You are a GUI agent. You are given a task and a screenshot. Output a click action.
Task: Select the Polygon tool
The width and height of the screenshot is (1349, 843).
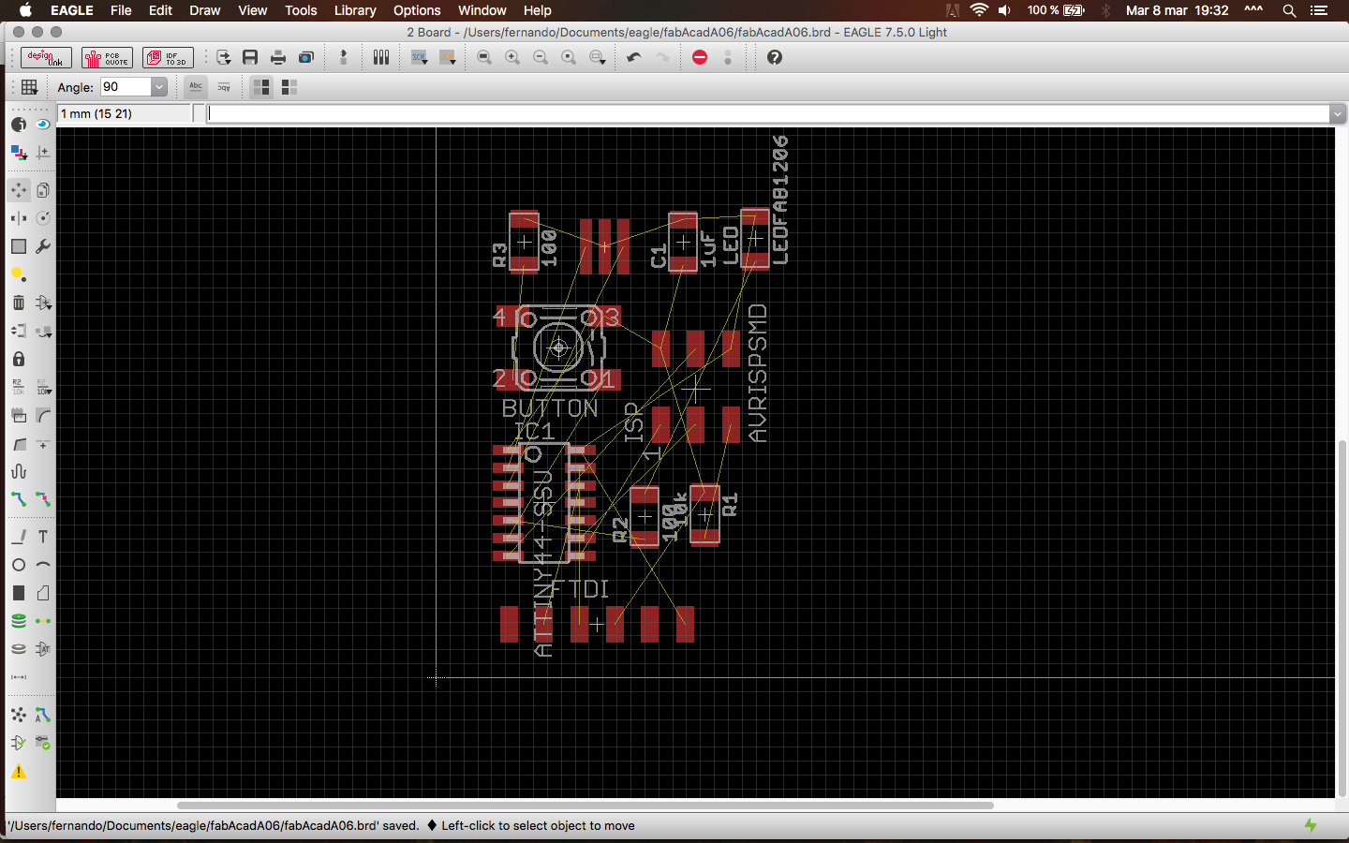click(x=43, y=593)
